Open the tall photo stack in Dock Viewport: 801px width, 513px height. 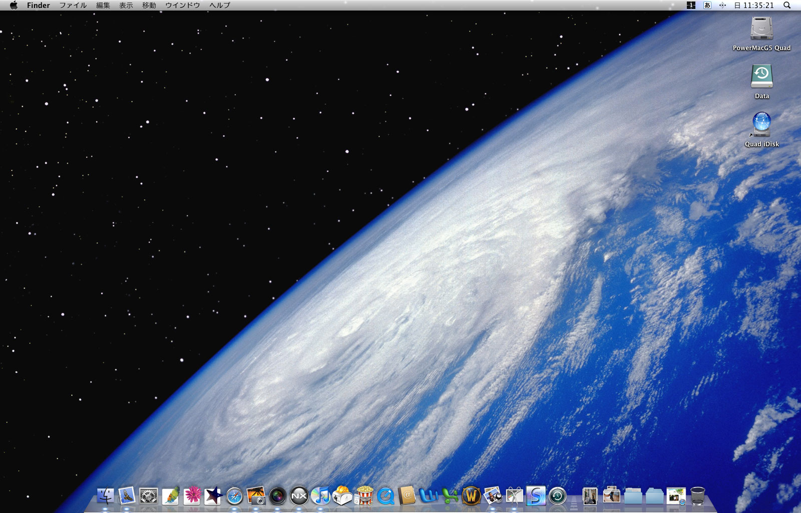[x=590, y=496]
